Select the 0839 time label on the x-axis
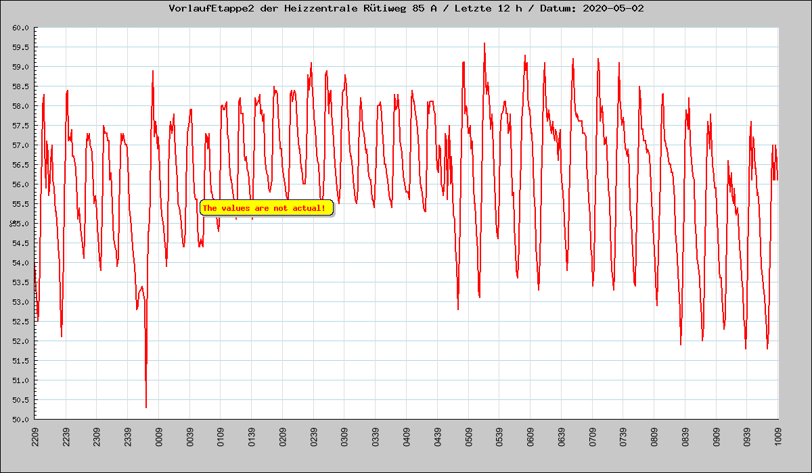812x473 pixels. (685, 437)
